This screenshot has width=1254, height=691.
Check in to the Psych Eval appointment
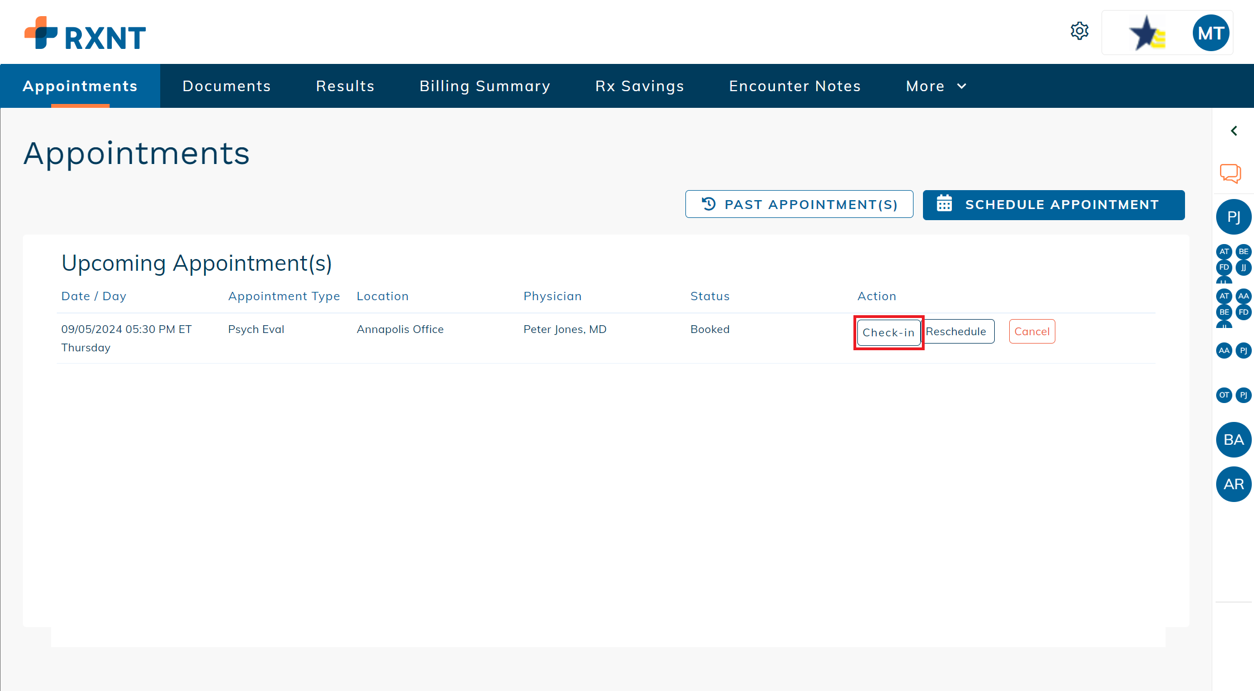pyautogui.click(x=888, y=332)
